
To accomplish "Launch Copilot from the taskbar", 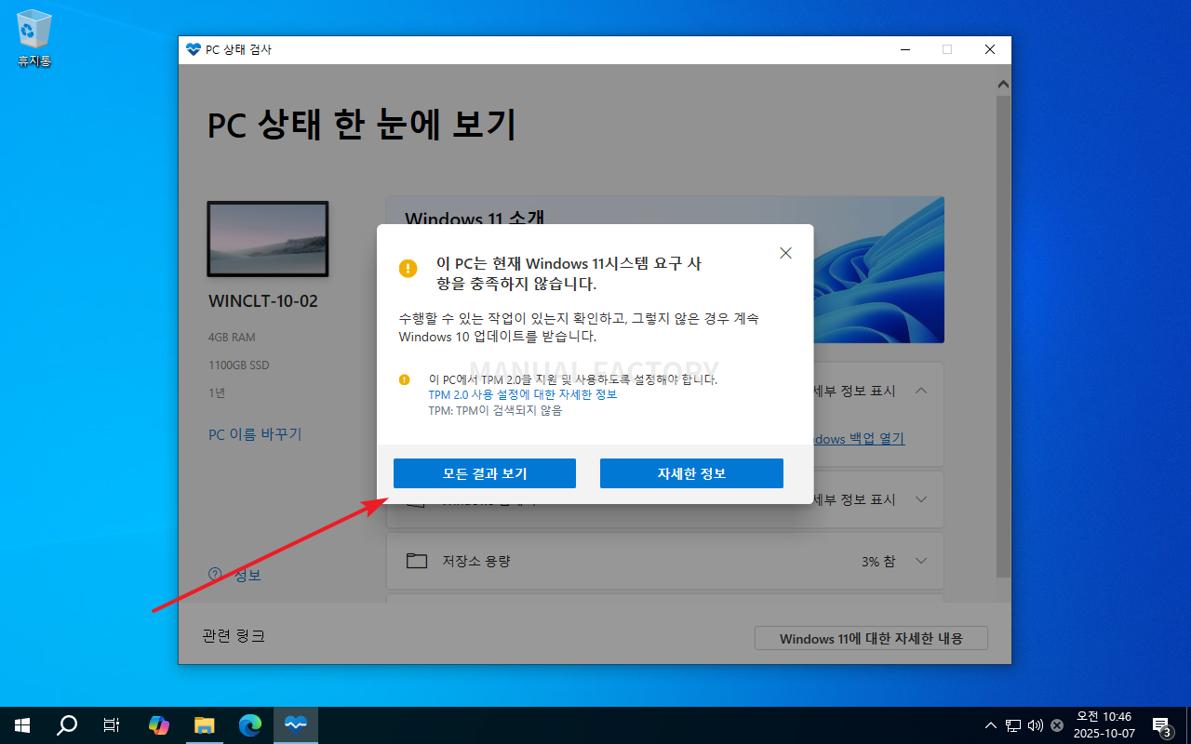I will coord(159,725).
